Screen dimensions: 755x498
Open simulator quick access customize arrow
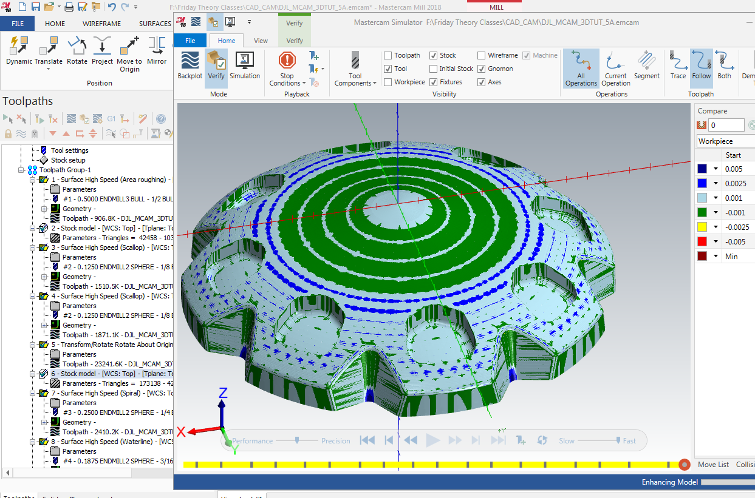(x=249, y=21)
